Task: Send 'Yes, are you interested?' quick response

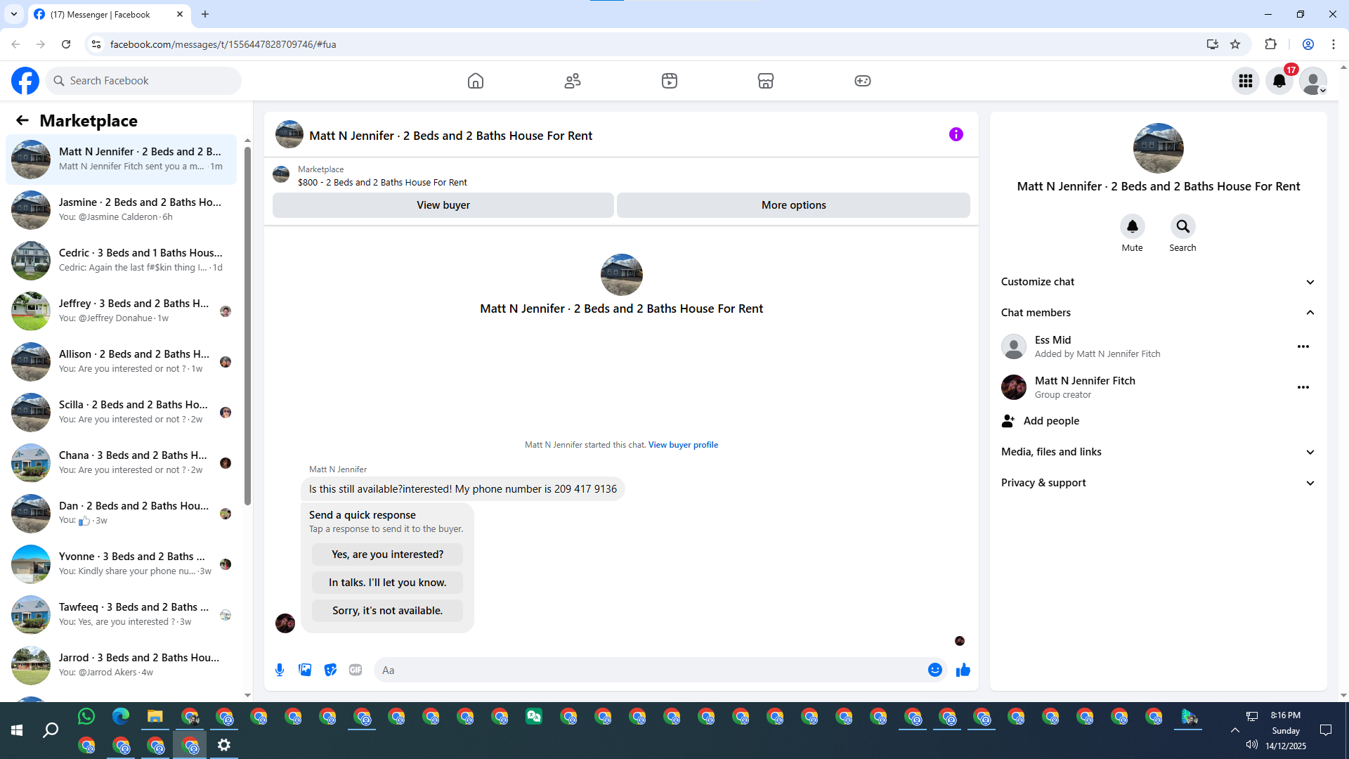Action: point(388,554)
